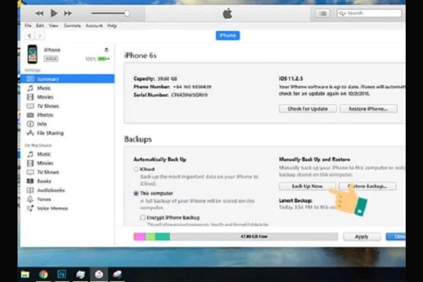Eject the iPhone using the eject icon
The width and height of the screenshot is (423, 282).
pyautogui.click(x=106, y=50)
